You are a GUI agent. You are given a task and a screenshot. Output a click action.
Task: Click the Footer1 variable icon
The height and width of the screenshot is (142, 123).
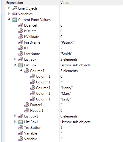click(x=27, y=105)
